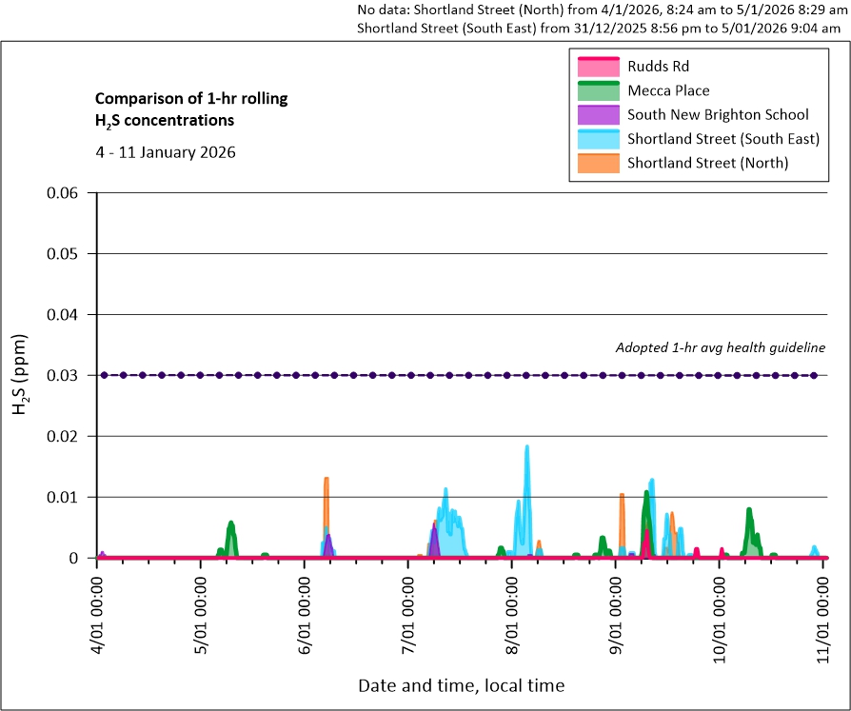
Task: Select the Date and time x-axis title
Action: (461, 685)
